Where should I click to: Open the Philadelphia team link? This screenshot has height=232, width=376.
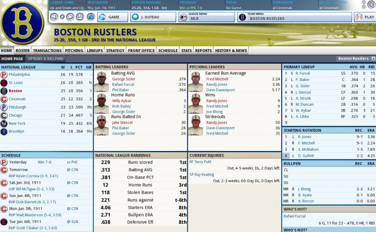[x=19, y=74]
